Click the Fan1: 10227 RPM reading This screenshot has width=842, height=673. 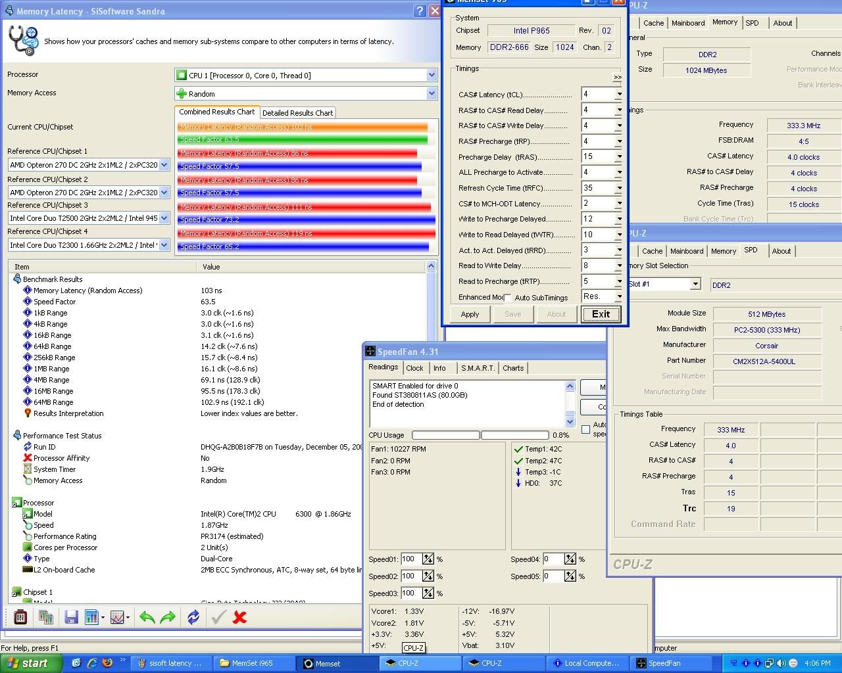pyautogui.click(x=399, y=450)
